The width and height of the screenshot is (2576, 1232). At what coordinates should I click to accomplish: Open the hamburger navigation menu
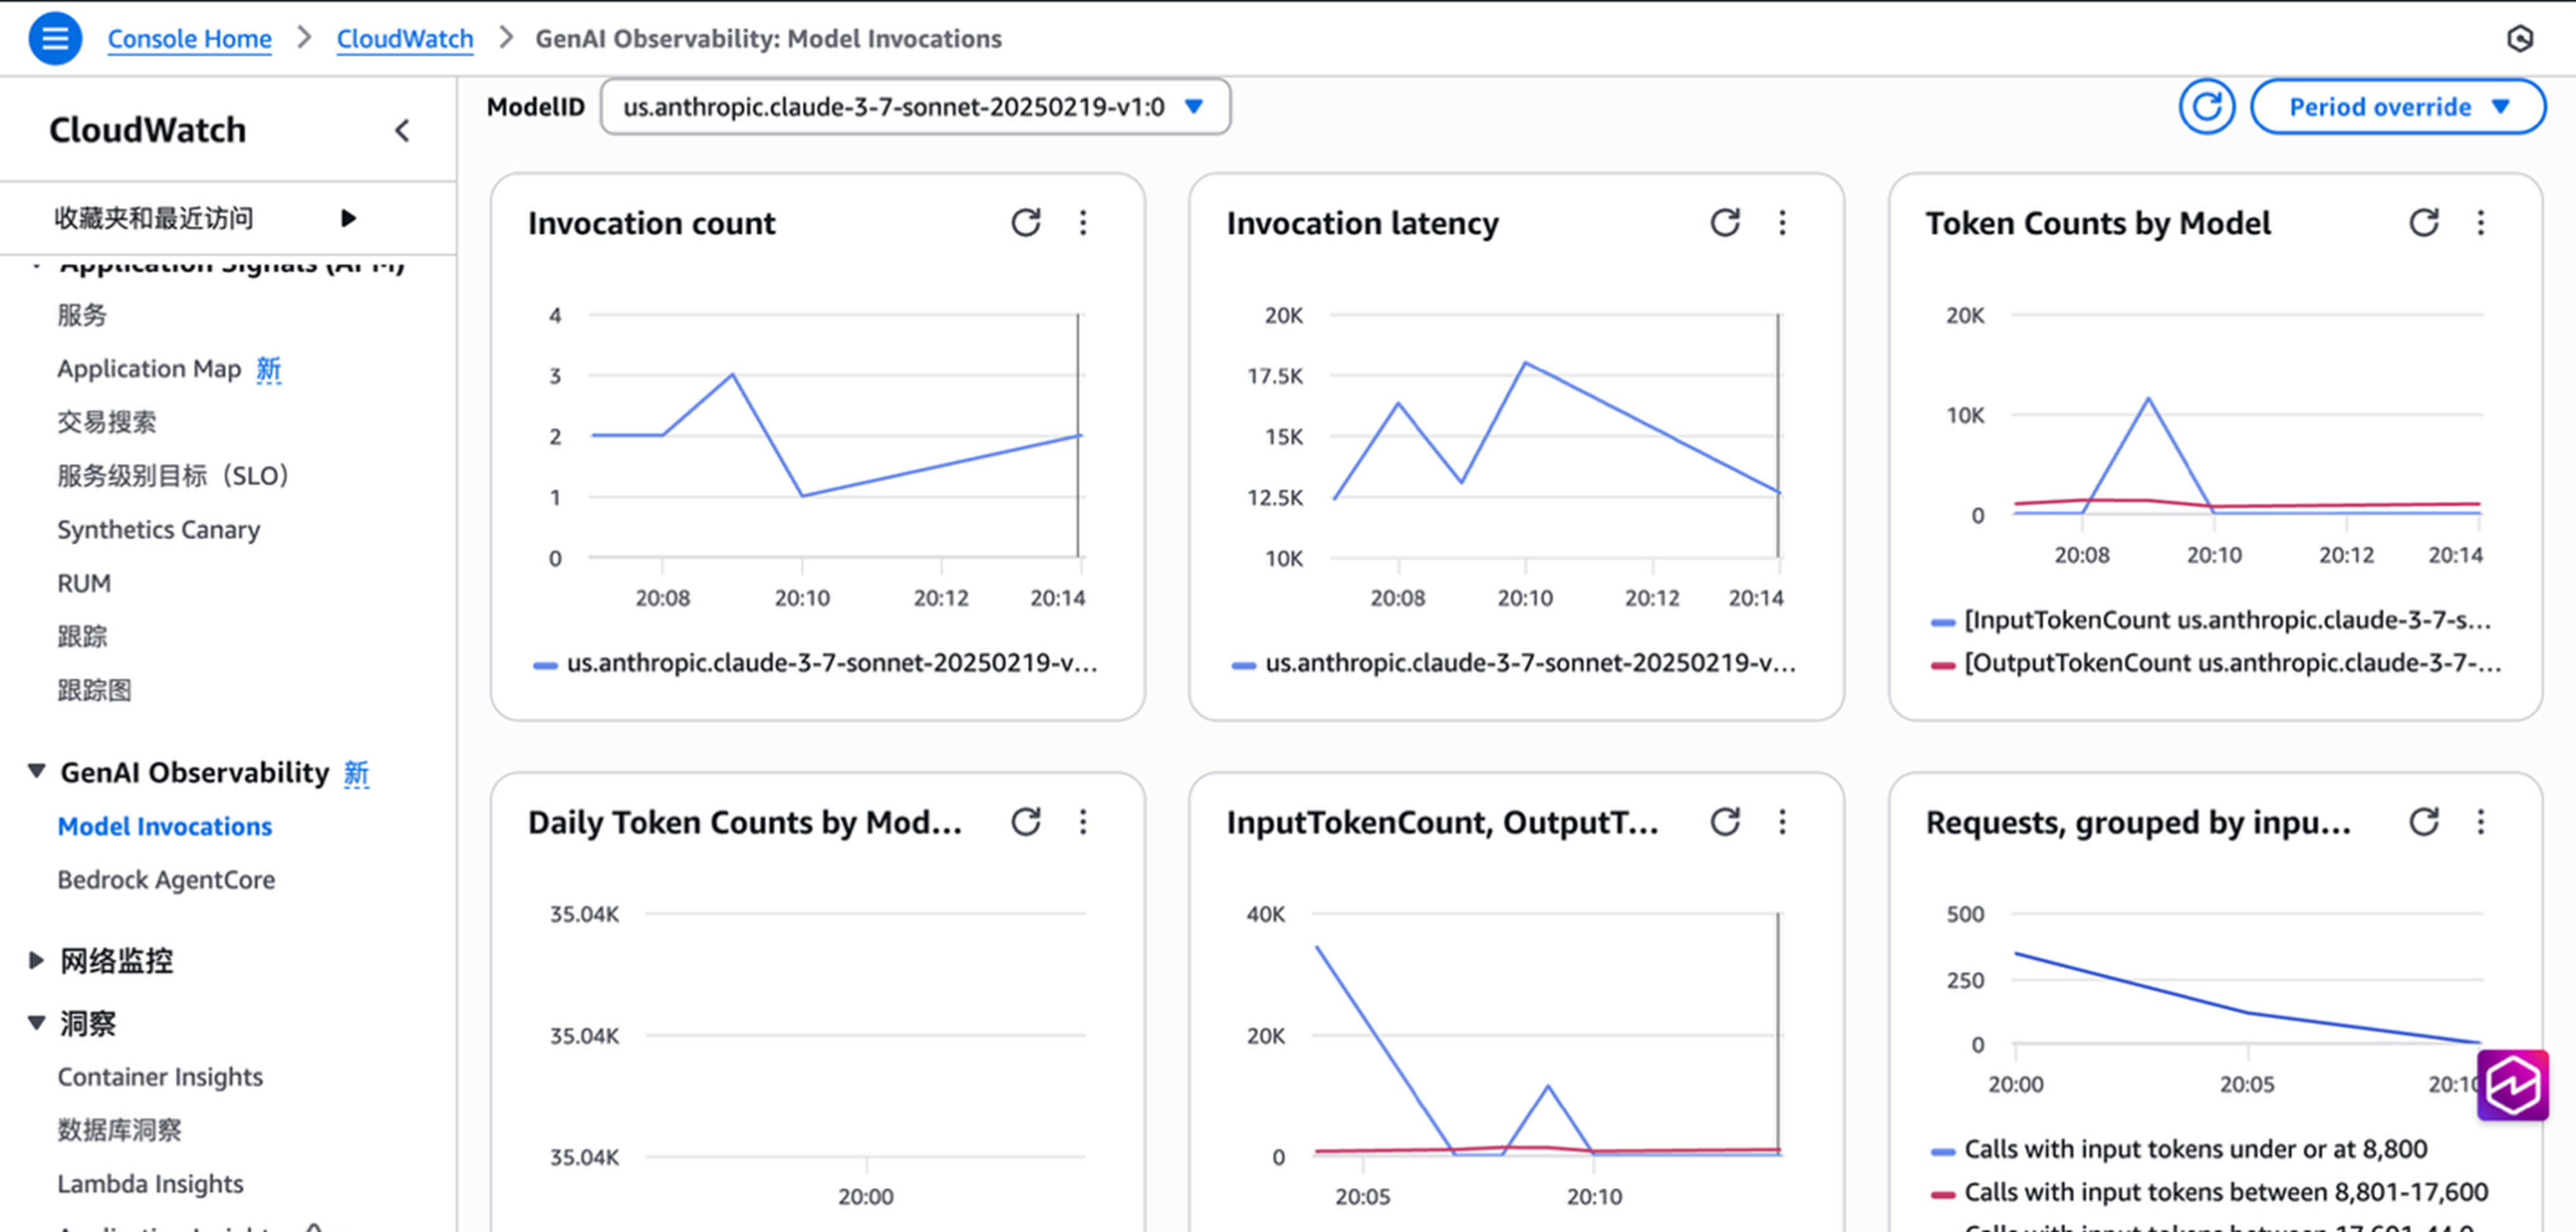(x=55, y=38)
